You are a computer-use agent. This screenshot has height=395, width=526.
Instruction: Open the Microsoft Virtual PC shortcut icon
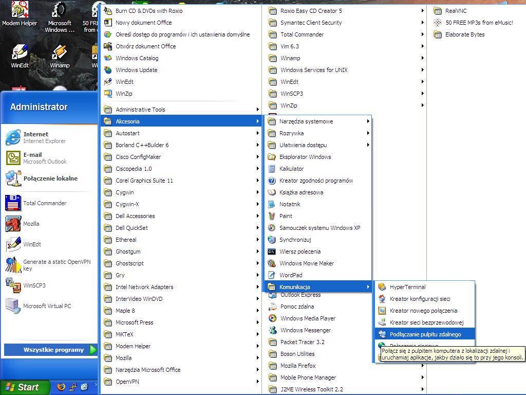click(x=13, y=306)
